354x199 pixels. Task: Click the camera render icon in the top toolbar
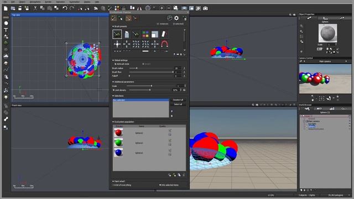[x=205, y=8]
